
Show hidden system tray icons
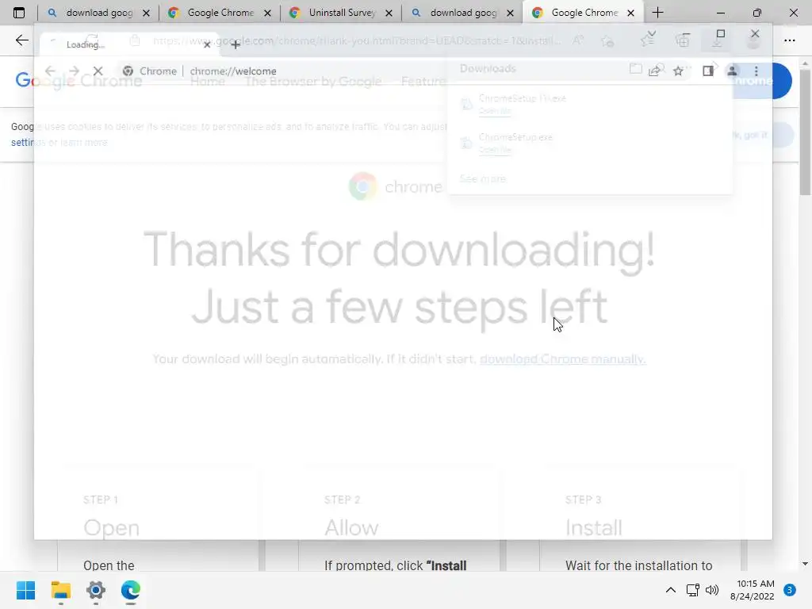[671, 590]
